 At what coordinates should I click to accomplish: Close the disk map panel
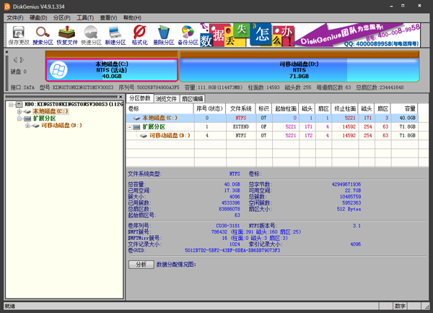tap(7, 52)
